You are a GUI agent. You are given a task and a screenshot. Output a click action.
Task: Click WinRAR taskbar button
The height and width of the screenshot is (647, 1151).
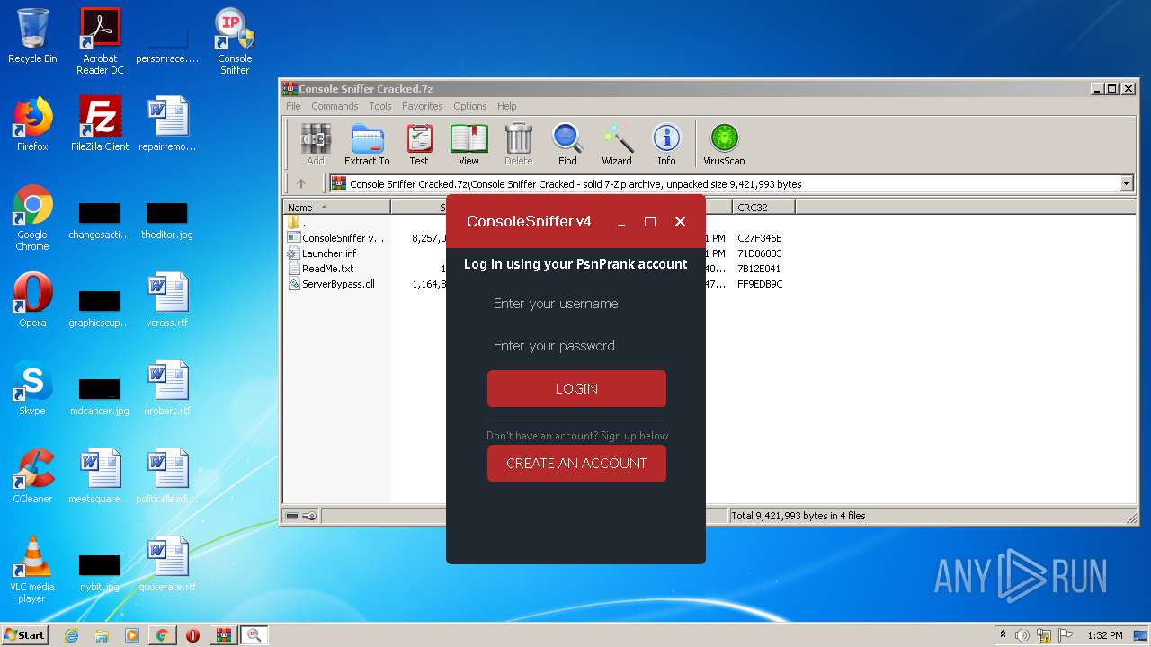point(223,635)
